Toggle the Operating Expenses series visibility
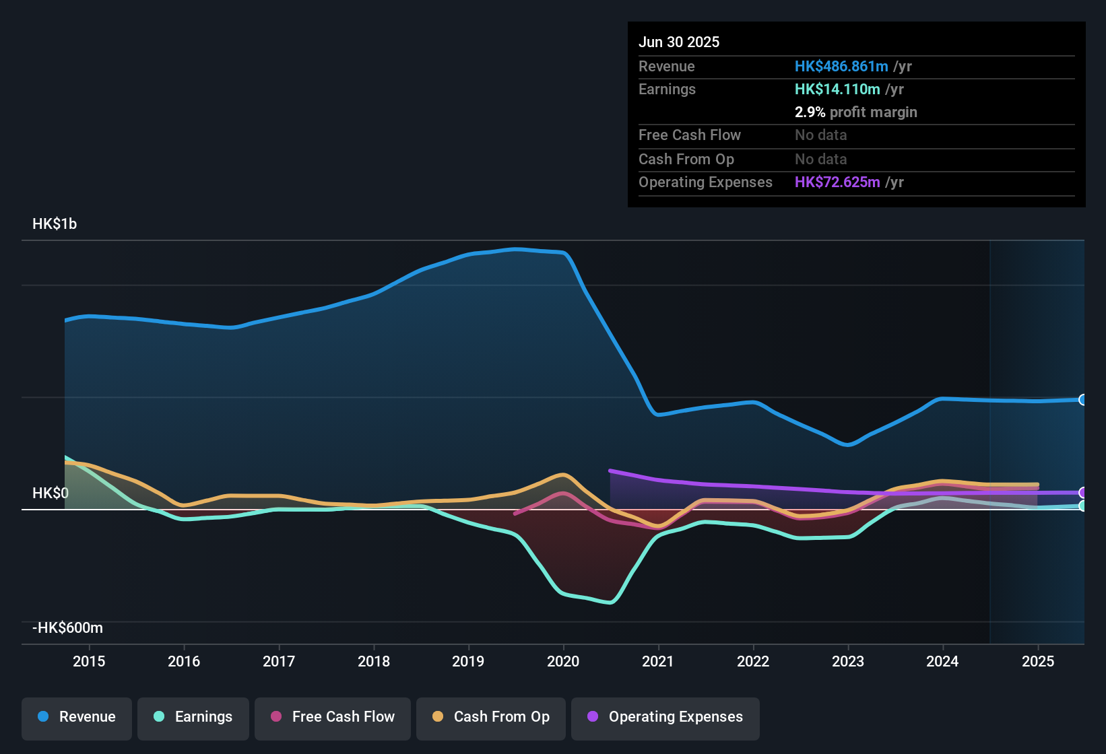The height and width of the screenshot is (754, 1106). tap(665, 718)
